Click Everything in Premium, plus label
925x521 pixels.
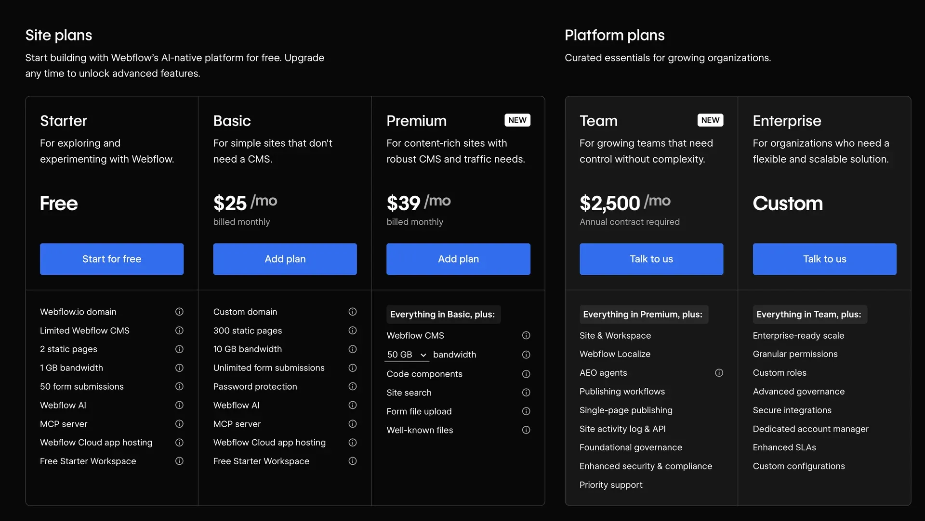pyautogui.click(x=643, y=314)
